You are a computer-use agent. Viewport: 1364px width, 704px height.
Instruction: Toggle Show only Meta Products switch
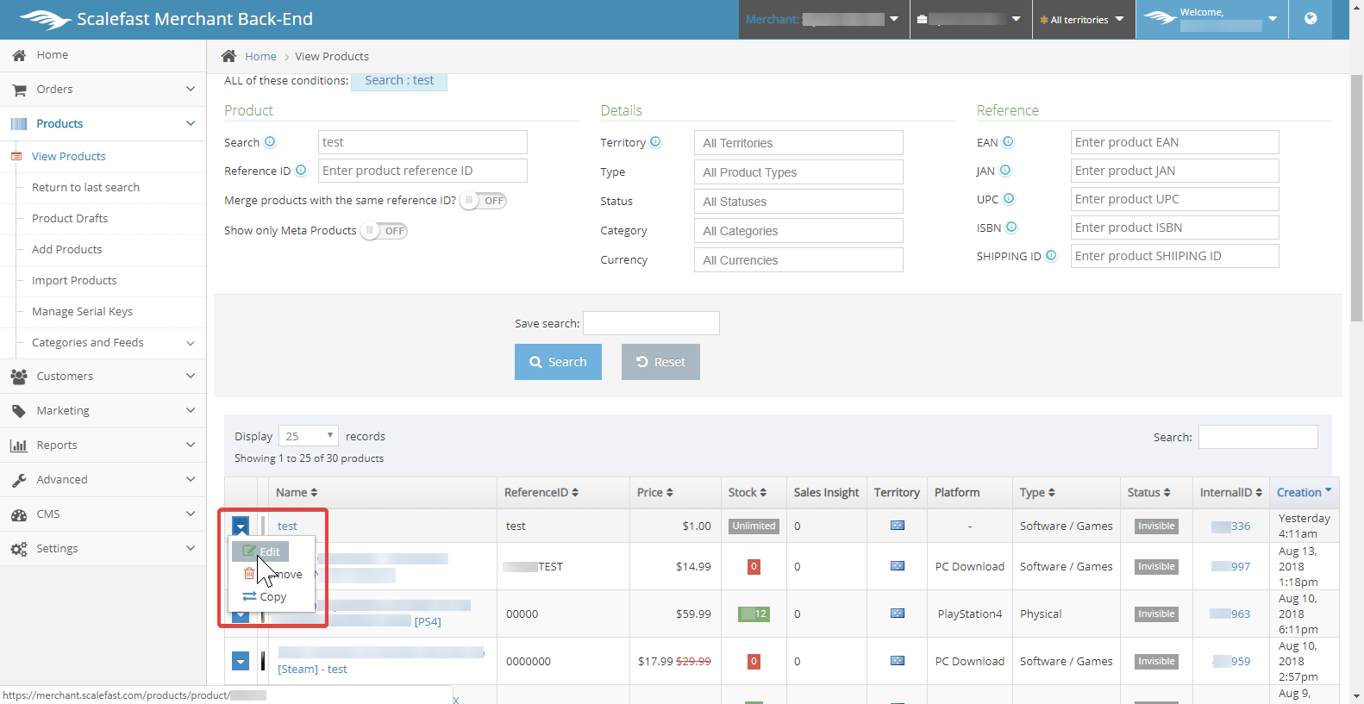pyautogui.click(x=384, y=231)
